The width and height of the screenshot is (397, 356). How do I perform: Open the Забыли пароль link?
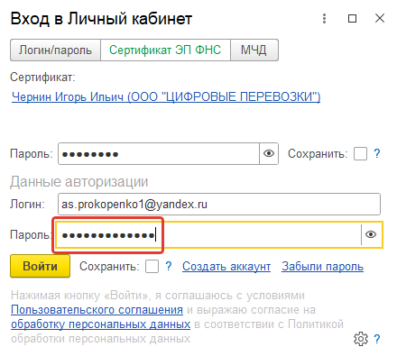point(322,267)
